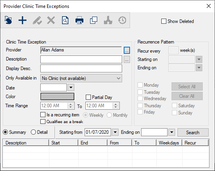Click the search Ending on date field

click(154, 132)
